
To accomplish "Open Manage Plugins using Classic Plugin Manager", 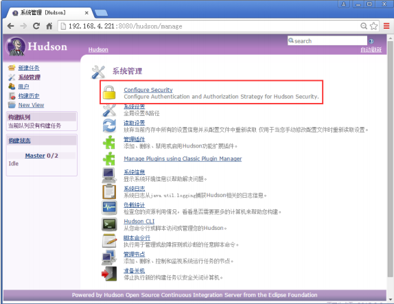I will pyautogui.click(x=183, y=159).
